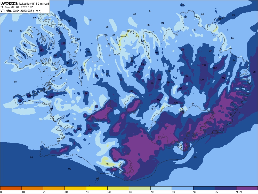Pick the orange 10–20 legend swatch
The height and width of the screenshot is (194, 258).
coord(33,188)
